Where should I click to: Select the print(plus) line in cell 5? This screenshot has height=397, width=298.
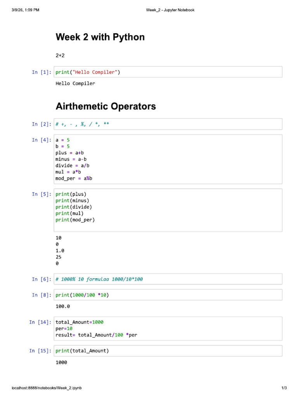(71, 194)
